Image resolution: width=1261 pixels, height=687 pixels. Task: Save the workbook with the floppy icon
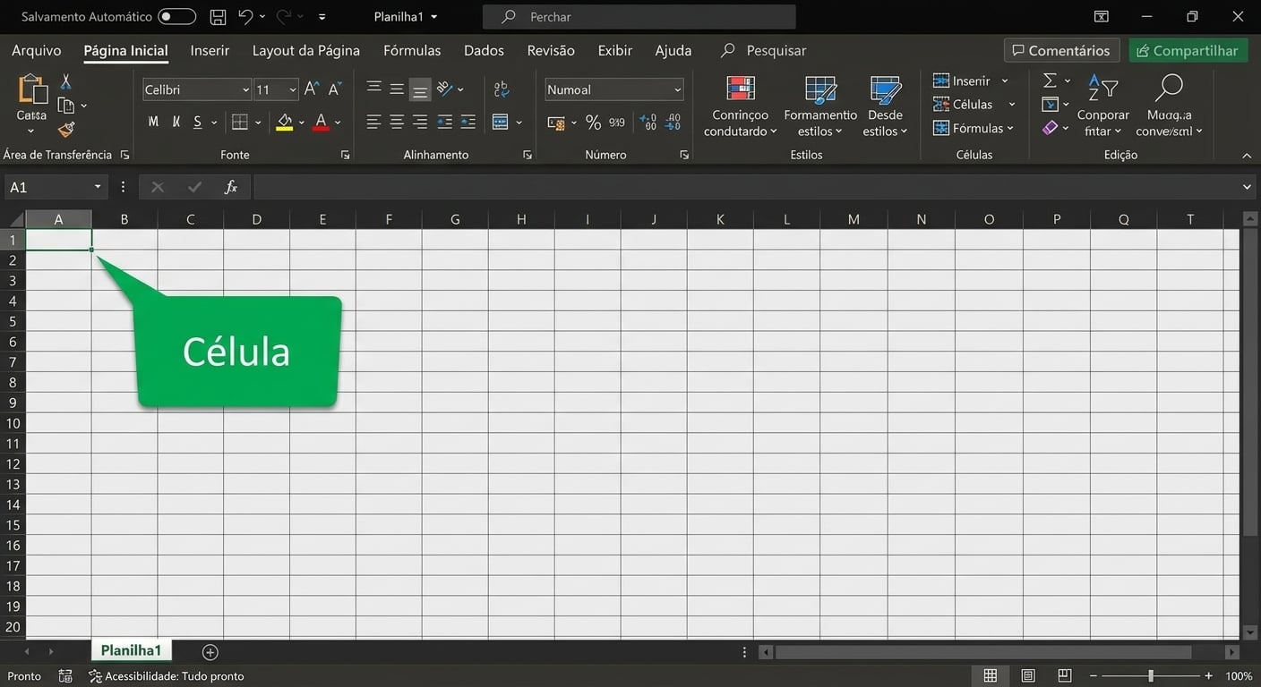click(218, 16)
